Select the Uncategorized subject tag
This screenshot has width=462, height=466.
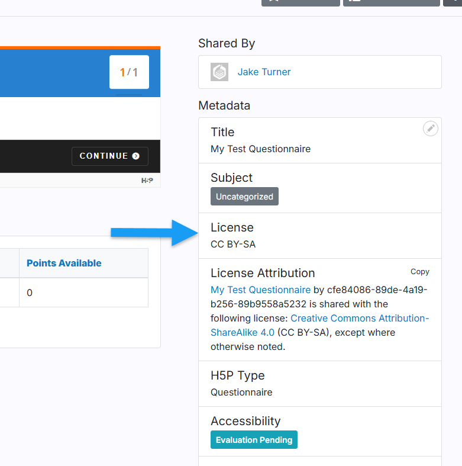click(x=244, y=197)
